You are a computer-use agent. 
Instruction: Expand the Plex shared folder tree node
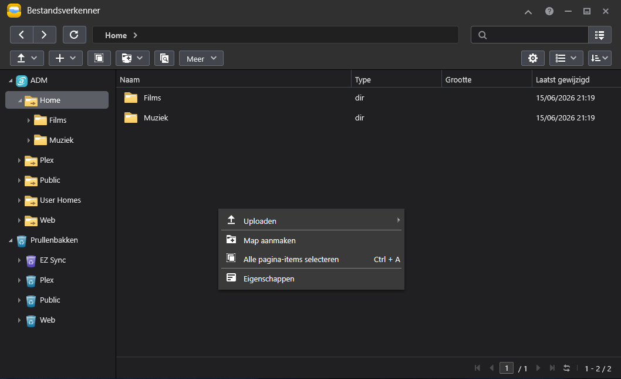coord(19,160)
